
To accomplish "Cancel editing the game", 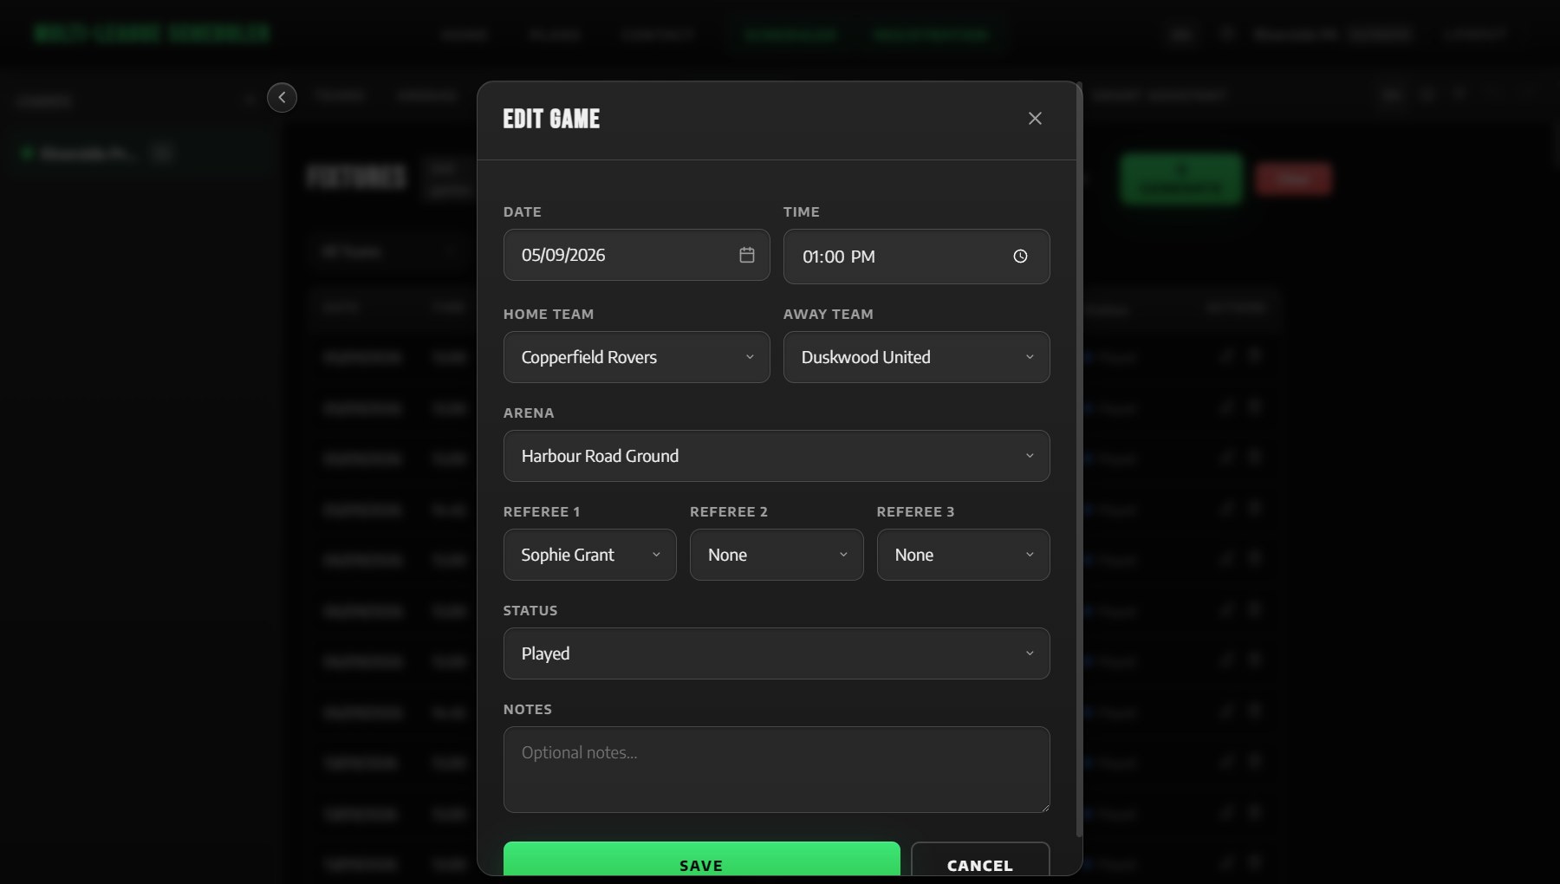I will click(x=980, y=861).
